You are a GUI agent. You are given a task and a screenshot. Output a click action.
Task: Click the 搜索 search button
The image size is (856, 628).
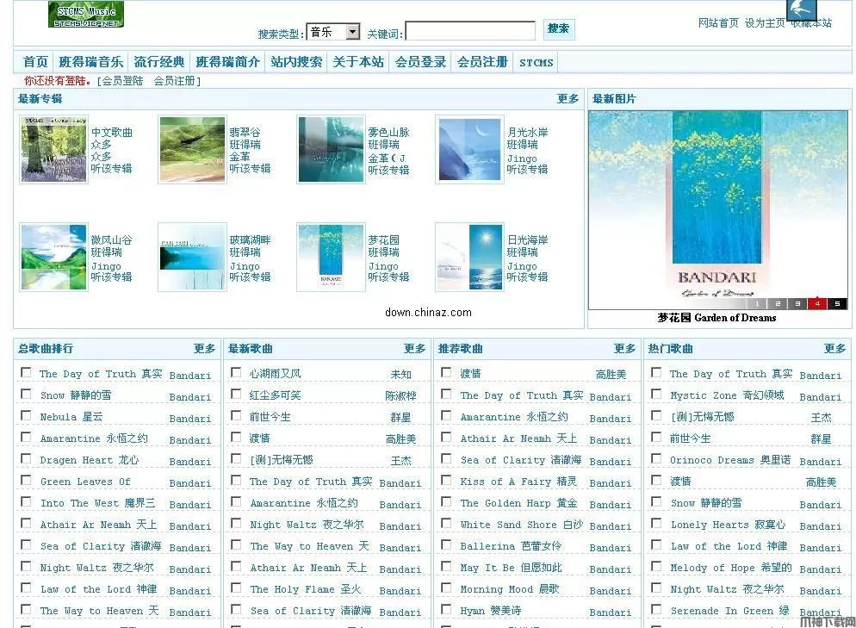pyautogui.click(x=558, y=29)
